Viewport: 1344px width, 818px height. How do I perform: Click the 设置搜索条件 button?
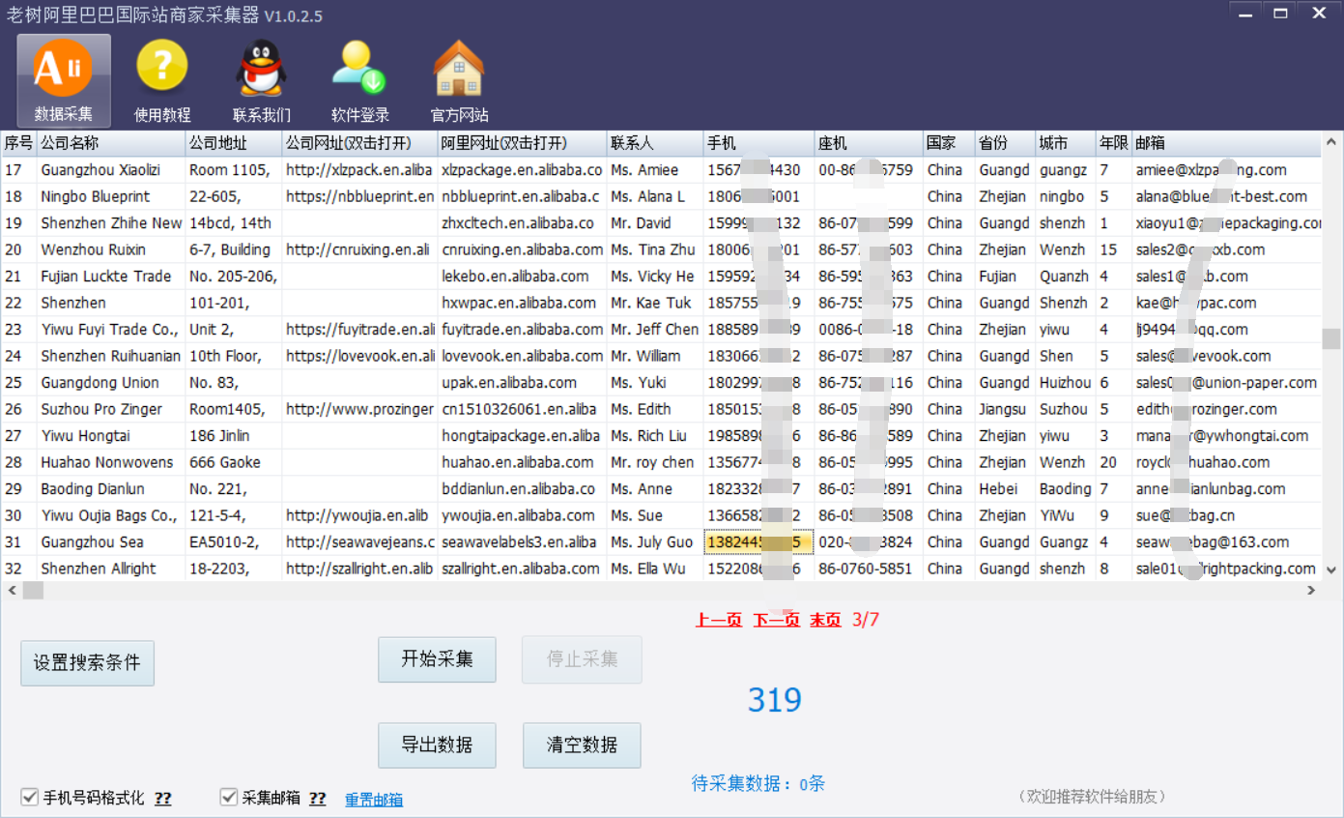pyautogui.click(x=87, y=663)
